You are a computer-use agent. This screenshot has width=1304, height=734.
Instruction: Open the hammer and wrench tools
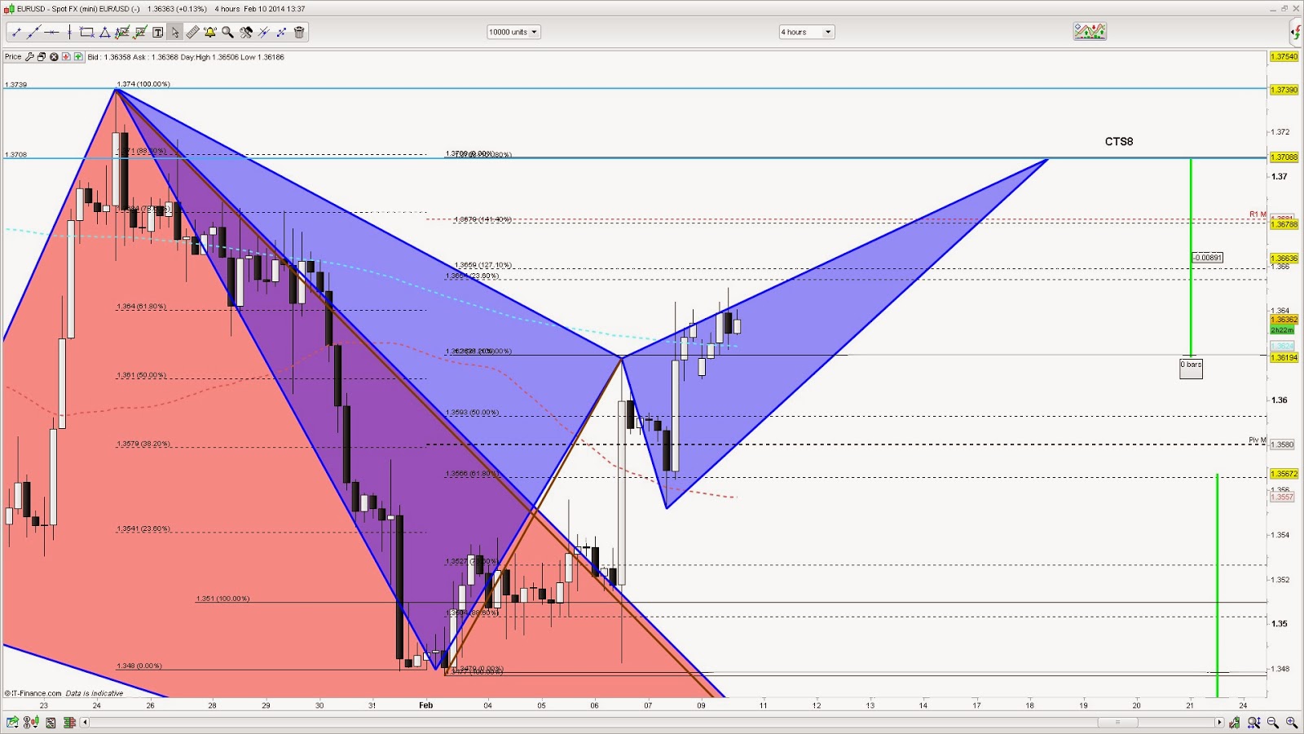pyautogui.click(x=246, y=33)
